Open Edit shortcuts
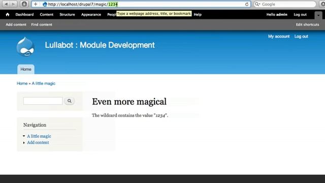 (x=307, y=24)
